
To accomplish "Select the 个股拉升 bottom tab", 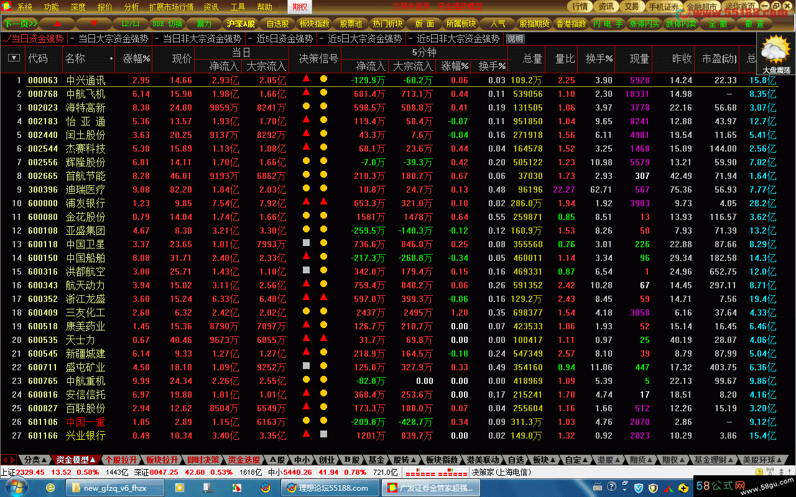I will 121,460.
